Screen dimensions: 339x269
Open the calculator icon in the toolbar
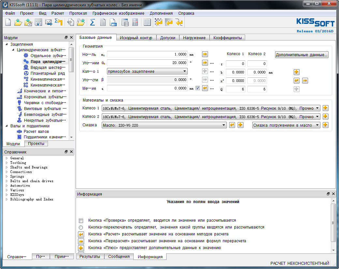tap(135, 22)
